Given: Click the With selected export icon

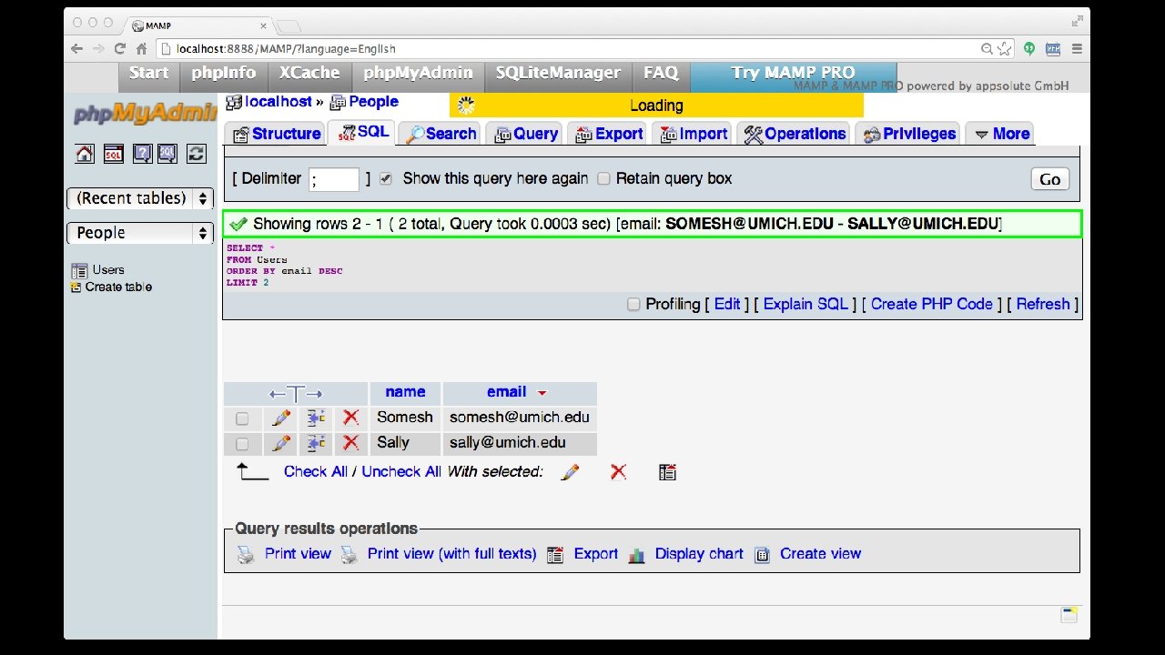Looking at the screenshot, I should tap(667, 472).
